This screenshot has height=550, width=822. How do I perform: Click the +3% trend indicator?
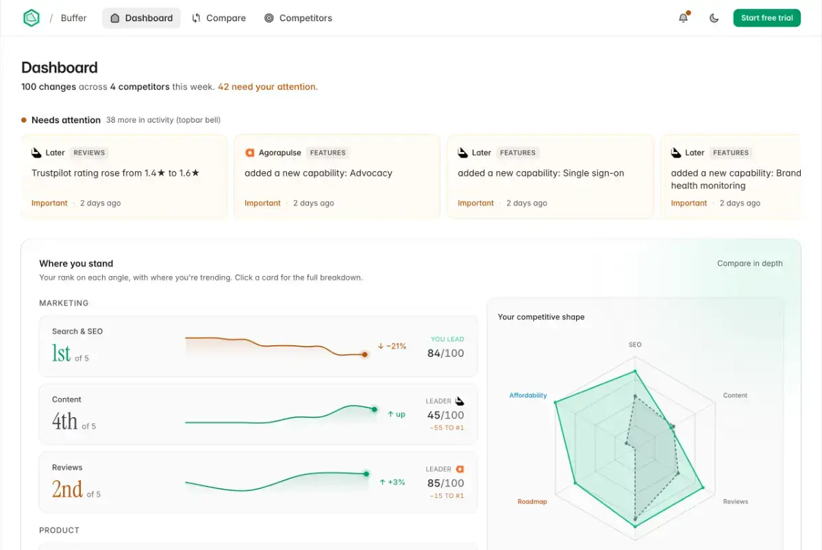(x=393, y=482)
